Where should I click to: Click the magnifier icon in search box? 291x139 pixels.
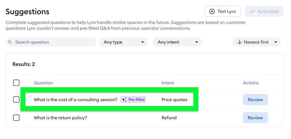click(10, 42)
